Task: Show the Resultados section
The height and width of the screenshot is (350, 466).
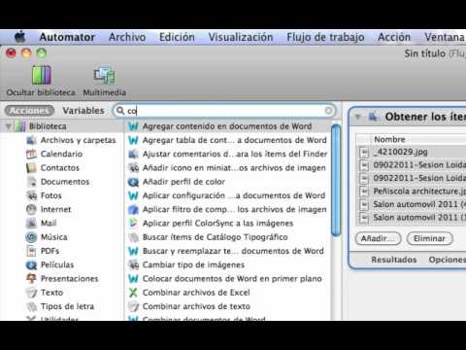Action: [x=394, y=260]
